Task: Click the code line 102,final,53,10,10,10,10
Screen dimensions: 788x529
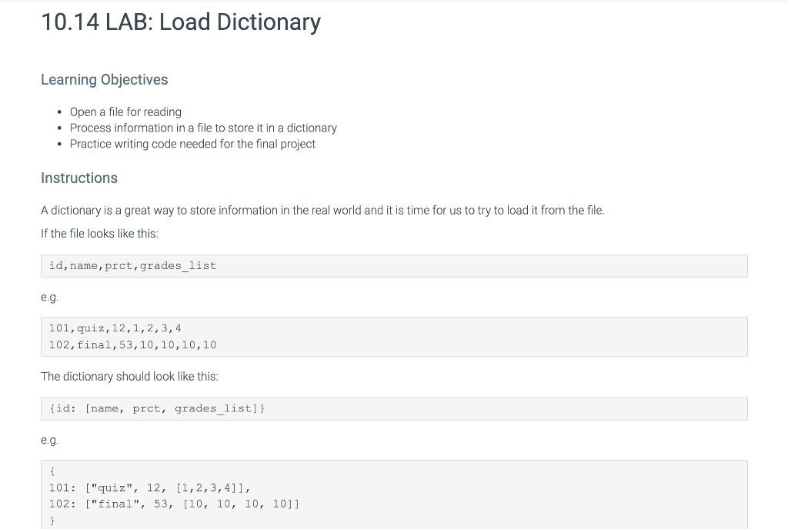Action: pos(132,344)
